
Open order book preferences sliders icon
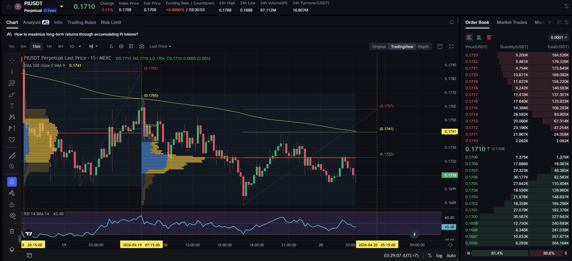pyautogui.click(x=566, y=22)
